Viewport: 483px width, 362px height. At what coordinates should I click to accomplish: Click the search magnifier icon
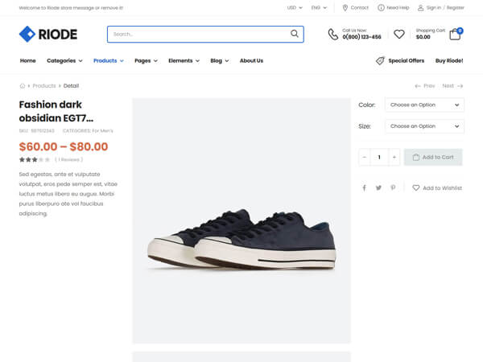pyautogui.click(x=295, y=34)
